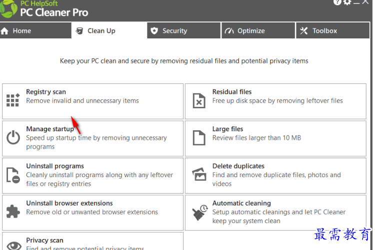Click the Security shield icon
This screenshot has width=375, height=250.
point(154,31)
